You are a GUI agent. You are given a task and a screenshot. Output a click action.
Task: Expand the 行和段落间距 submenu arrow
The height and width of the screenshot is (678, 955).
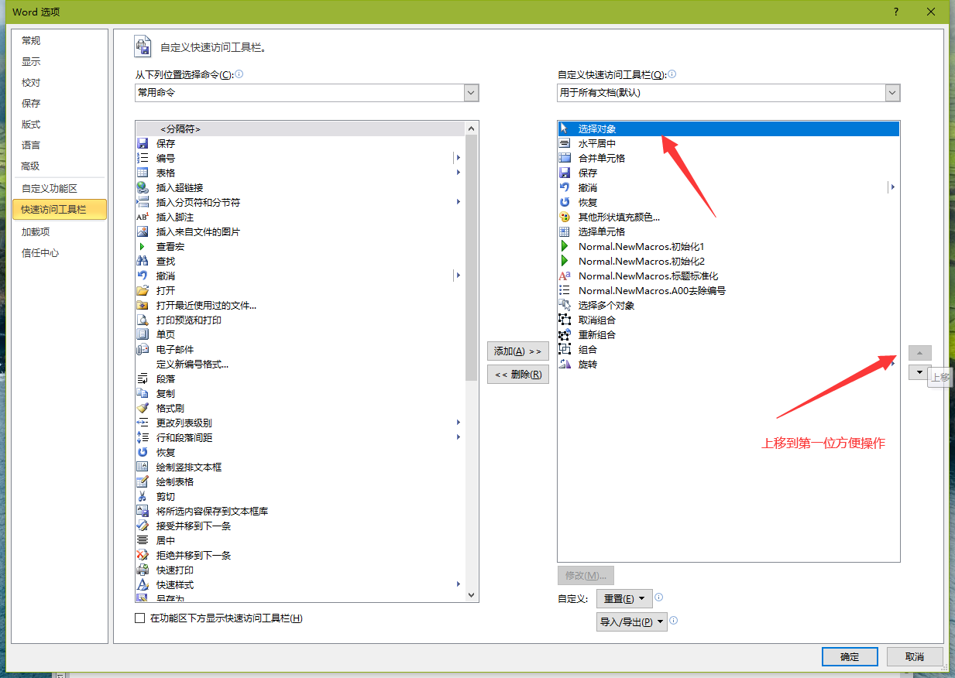tap(459, 437)
